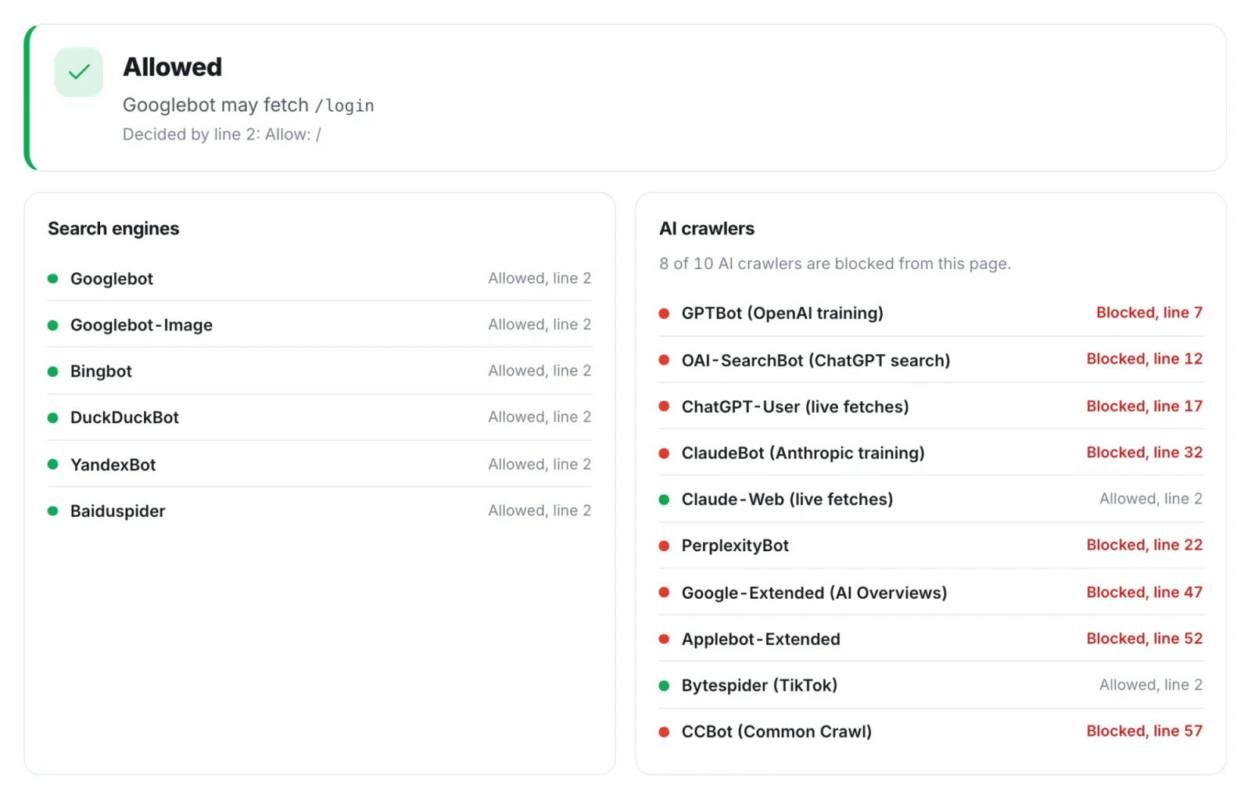Click the red dot beside PerplexityBot

coord(664,546)
